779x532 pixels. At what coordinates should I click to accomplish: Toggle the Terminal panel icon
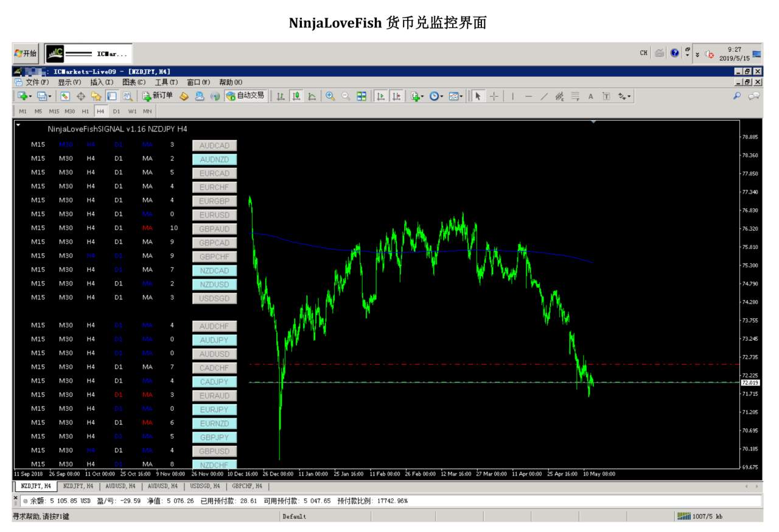[x=112, y=96]
